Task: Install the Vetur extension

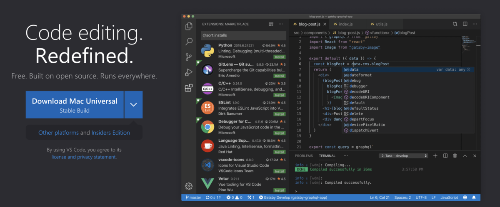Action: click(280, 190)
